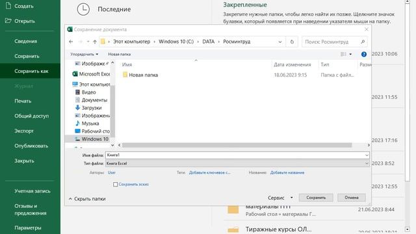416x234 pixels.
Task: Select Сохранить как in the sidebar
Action: coord(31,71)
